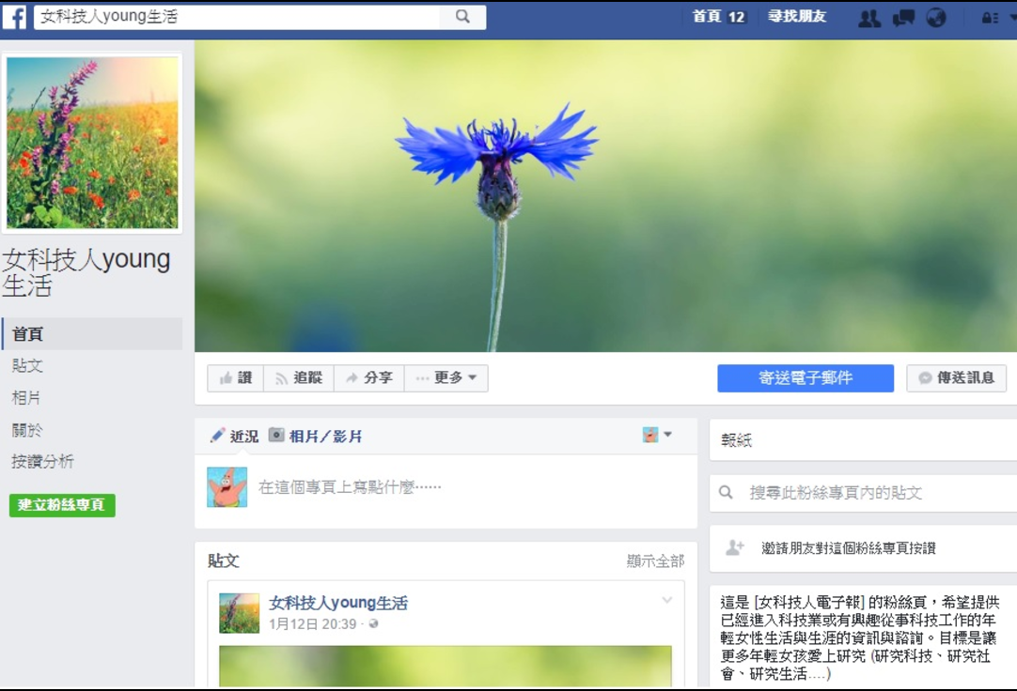This screenshot has height=691, width=1017.
Task: Click the page profile picture of flower field
Action: [92, 143]
